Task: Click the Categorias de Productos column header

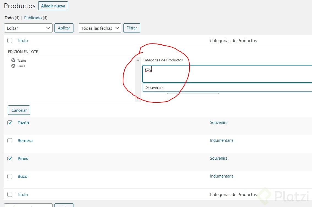Action: coord(233,41)
